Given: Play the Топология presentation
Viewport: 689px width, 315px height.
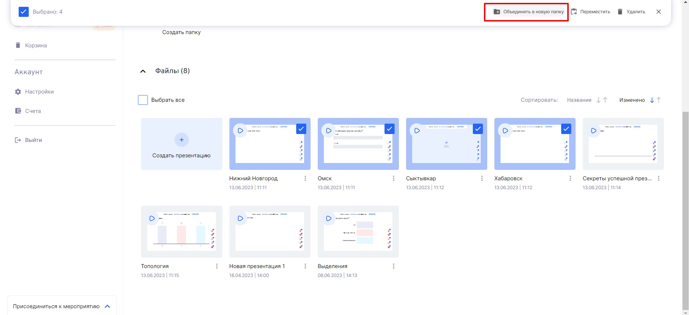Looking at the screenshot, I should (x=152, y=218).
